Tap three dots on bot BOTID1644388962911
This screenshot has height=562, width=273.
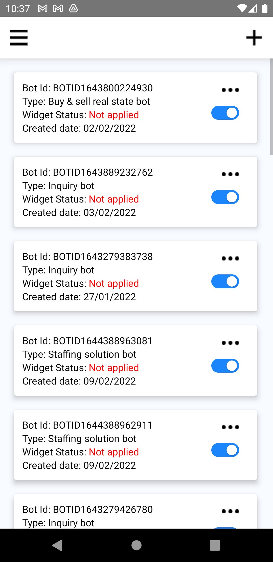(x=230, y=427)
